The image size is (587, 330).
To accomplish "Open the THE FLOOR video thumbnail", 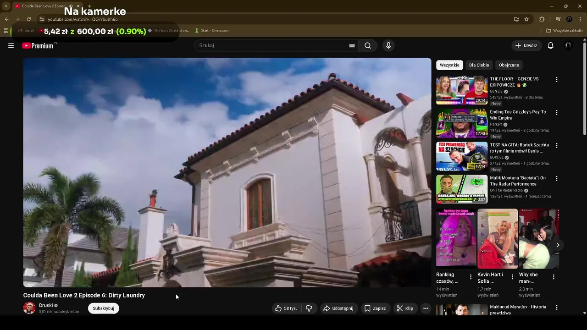I will [x=462, y=90].
